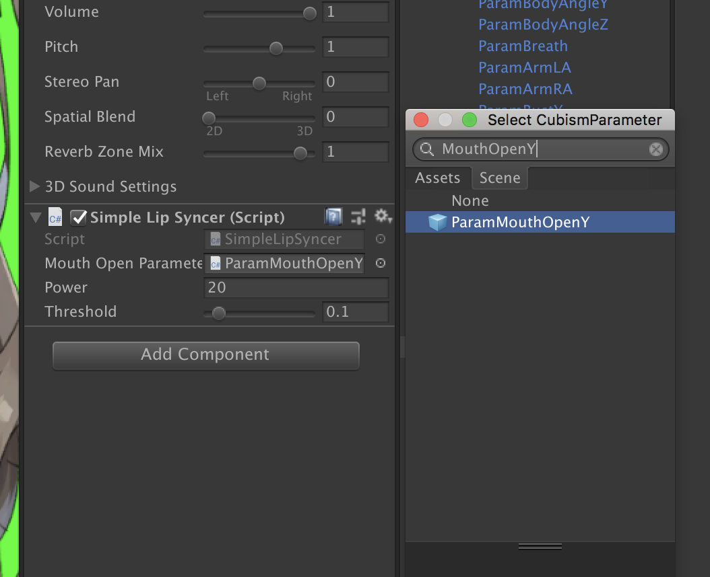Open object picker for Script field
The height and width of the screenshot is (577, 710).
click(381, 239)
